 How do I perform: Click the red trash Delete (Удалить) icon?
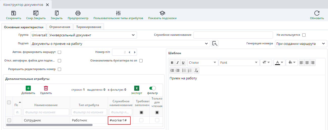point(46,88)
